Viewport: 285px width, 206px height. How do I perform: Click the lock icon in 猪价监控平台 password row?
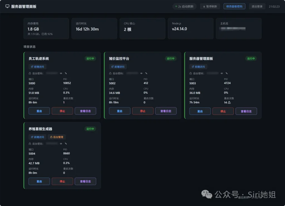pos(110,73)
